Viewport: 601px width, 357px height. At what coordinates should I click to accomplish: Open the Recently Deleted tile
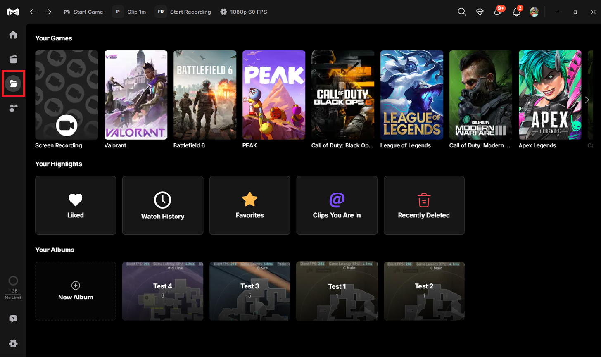(424, 205)
